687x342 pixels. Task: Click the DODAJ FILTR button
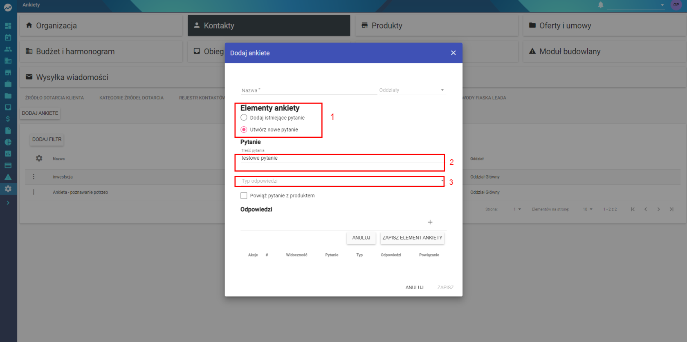47,139
